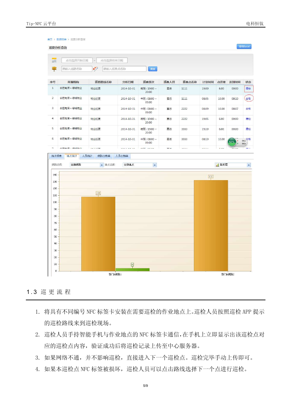Click 巡更分析查询 page heading
The height and width of the screenshot is (412, 292).
pyautogui.click(x=58, y=48)
